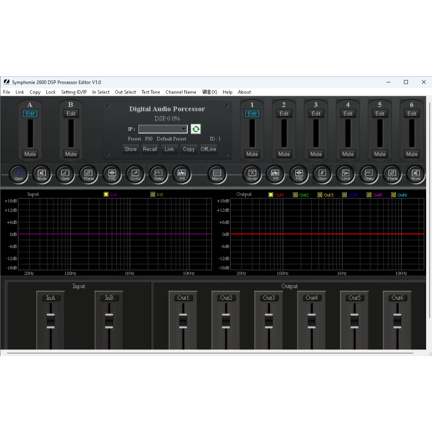Viewport: 432px width, 432px height.
Task: Open the Lock menu
Action: tap(51, 92)
